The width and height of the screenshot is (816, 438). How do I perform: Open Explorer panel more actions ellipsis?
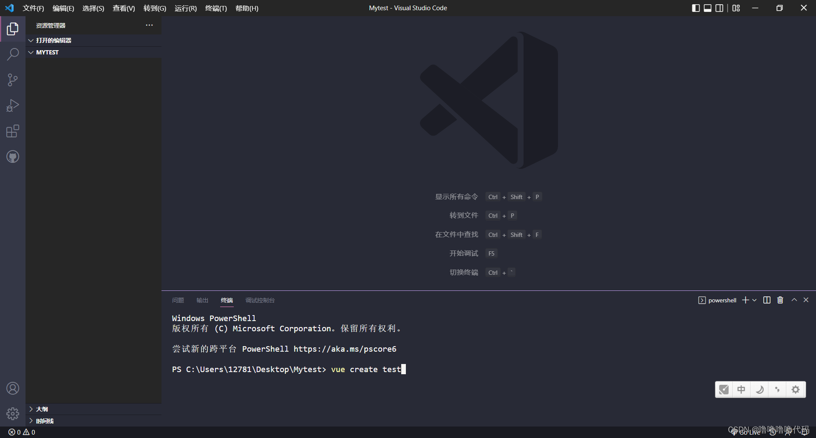tap(149, 25)
